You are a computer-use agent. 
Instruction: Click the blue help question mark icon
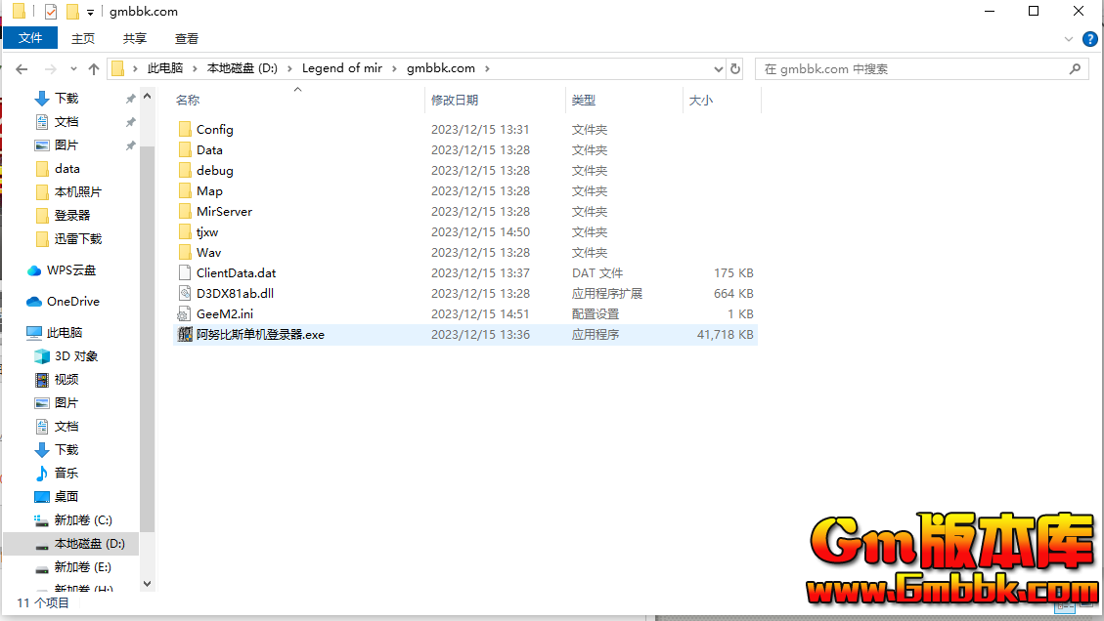(x=1089, y=39)
